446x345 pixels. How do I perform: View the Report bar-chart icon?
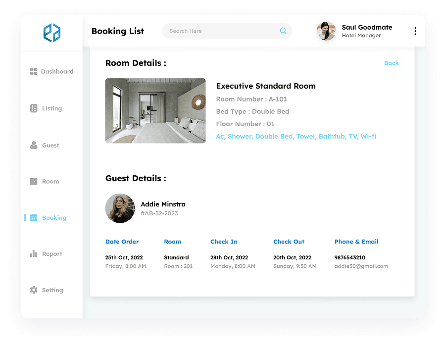(x=33, y=253)
